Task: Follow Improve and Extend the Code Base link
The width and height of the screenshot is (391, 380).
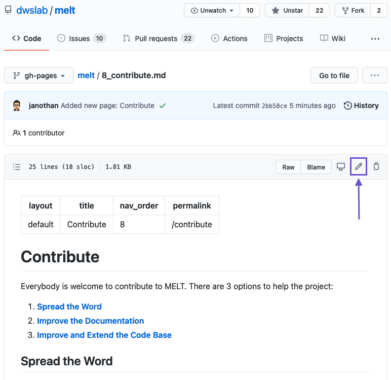Action: click(x=104, y=335)
